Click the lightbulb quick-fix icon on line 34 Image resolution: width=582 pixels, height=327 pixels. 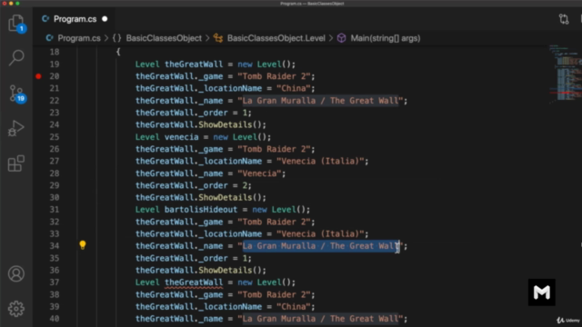[x=83, y=244]
